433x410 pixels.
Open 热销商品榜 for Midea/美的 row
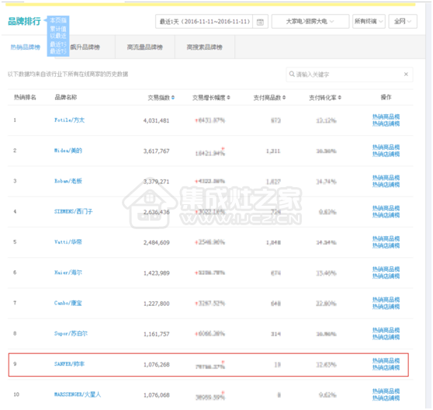386,147
